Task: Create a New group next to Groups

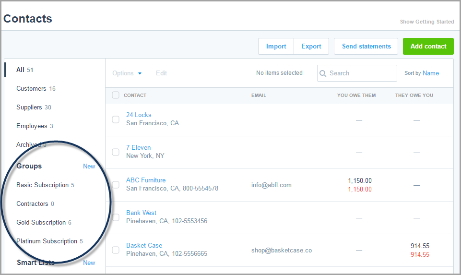Action: tap(89, 166)
